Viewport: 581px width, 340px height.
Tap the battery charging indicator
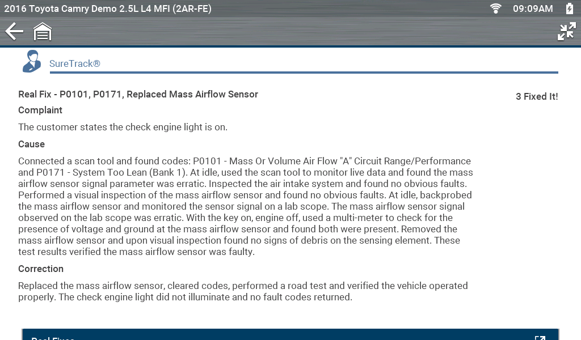[569, 8]
